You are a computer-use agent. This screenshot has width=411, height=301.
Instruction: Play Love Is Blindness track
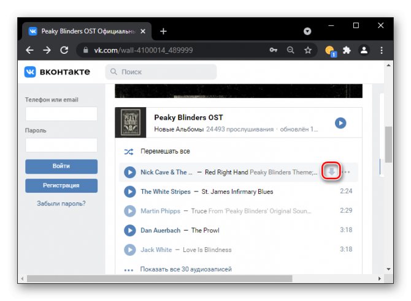click(130, 250)
